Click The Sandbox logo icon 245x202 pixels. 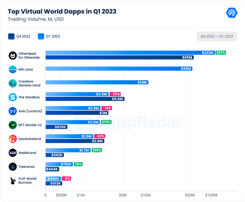coord(12,97)
